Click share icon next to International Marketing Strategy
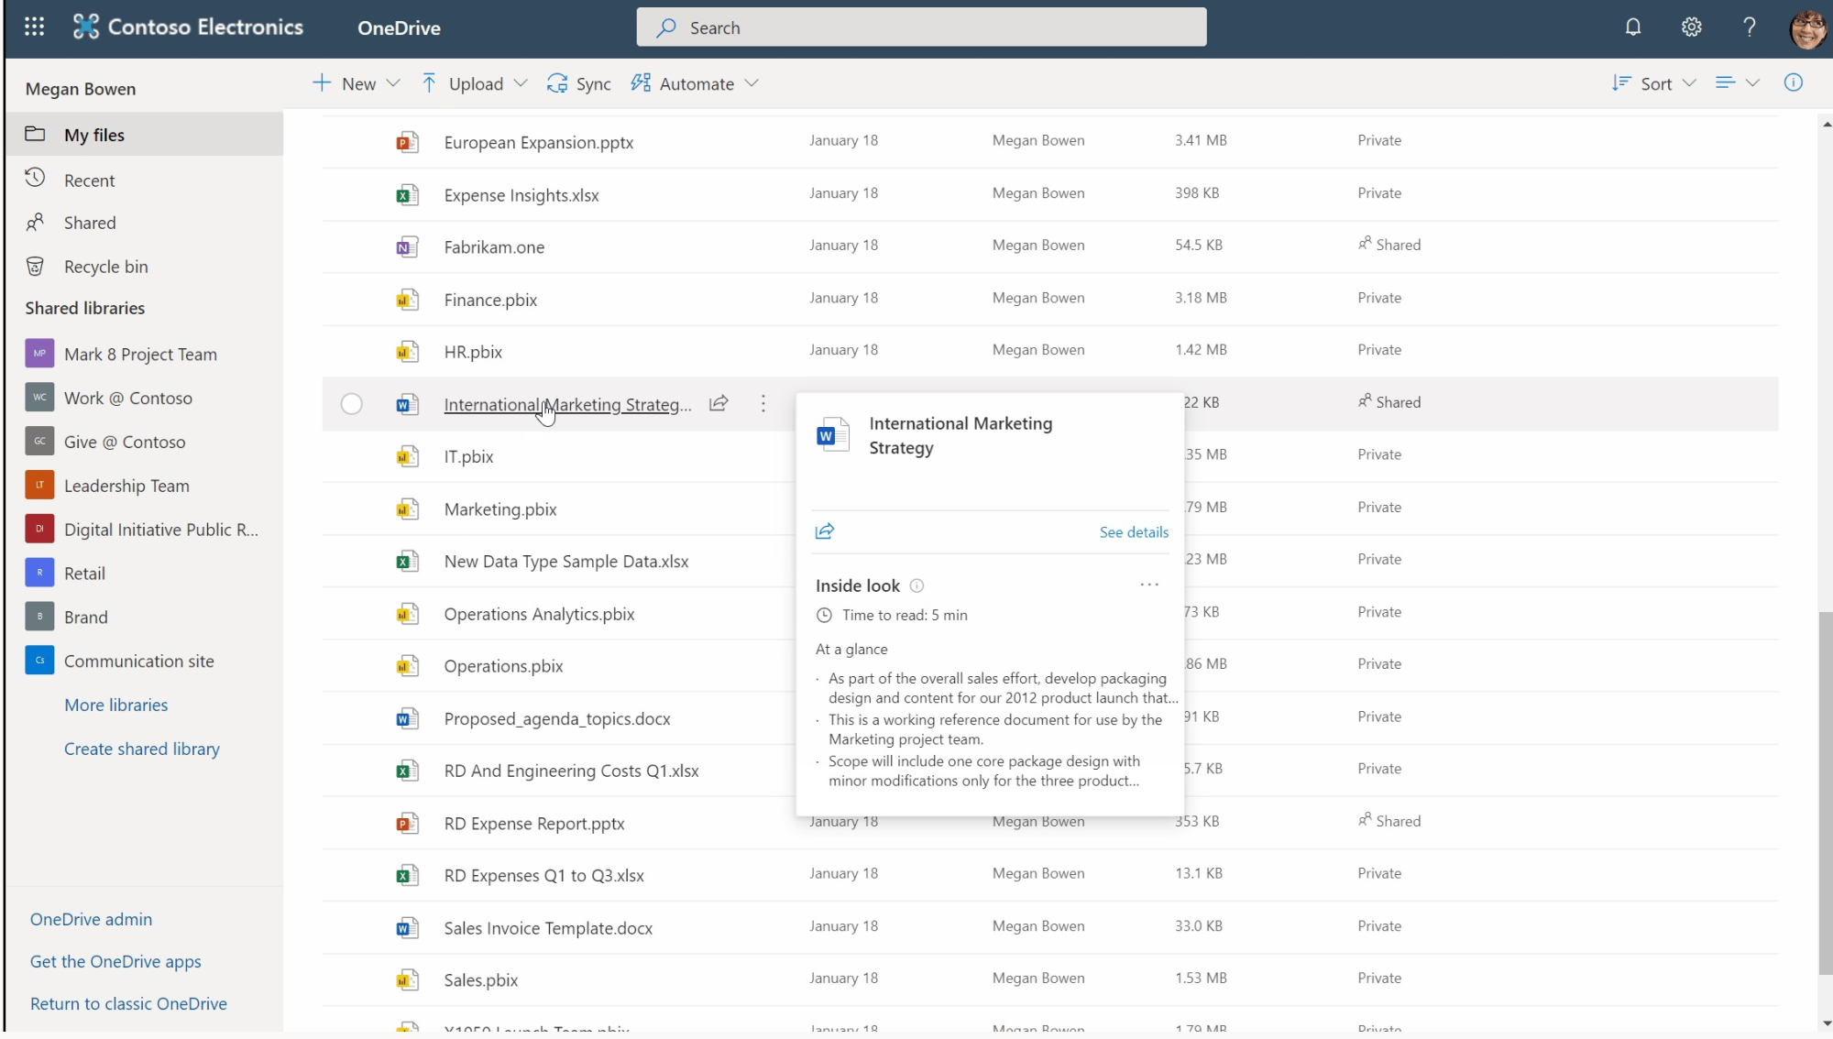The height and width of the screenshot is (1039, 1833). [719, 403]
